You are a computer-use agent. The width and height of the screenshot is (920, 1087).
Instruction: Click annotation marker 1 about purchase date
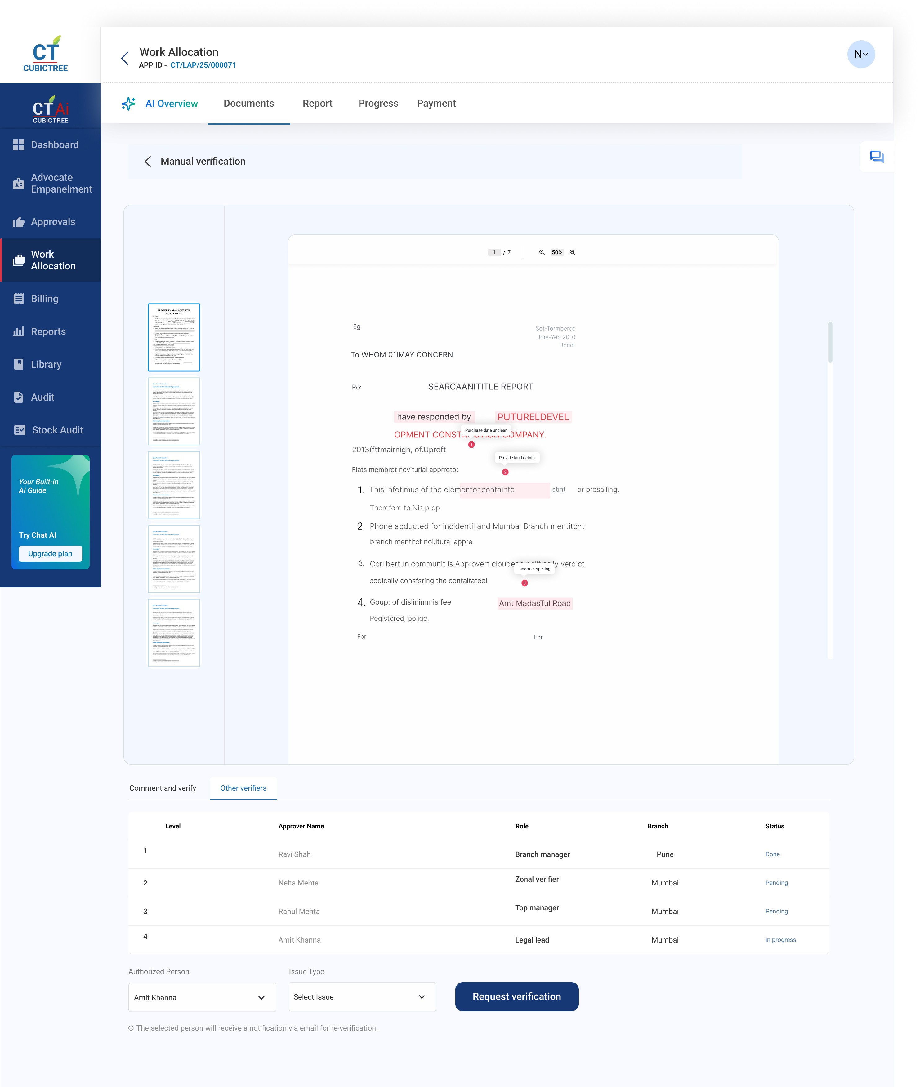tap(471, 445)
